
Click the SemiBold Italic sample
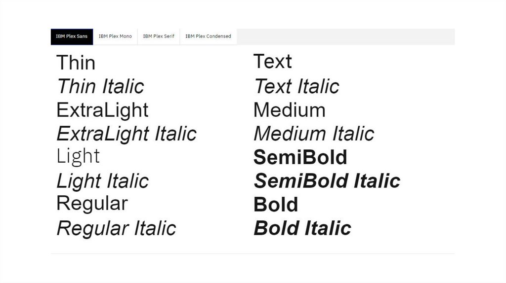tap(327, 181)
